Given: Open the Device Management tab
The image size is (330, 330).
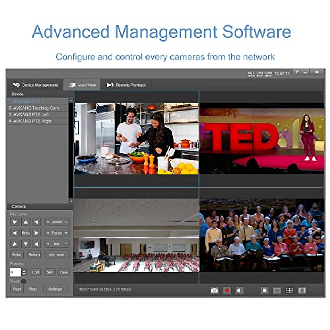Looking at the screenshot, I should [x=36, y=85].
